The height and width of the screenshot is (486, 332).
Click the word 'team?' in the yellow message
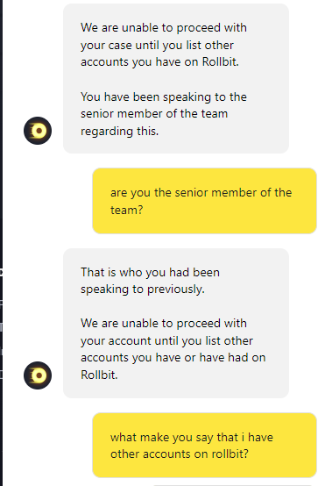126,210
